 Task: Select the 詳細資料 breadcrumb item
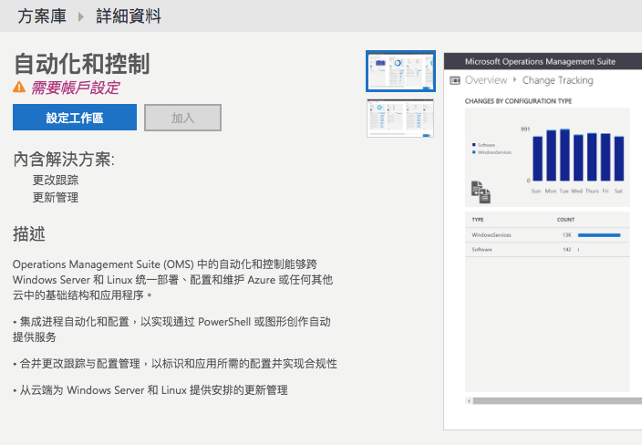(129, 16)
